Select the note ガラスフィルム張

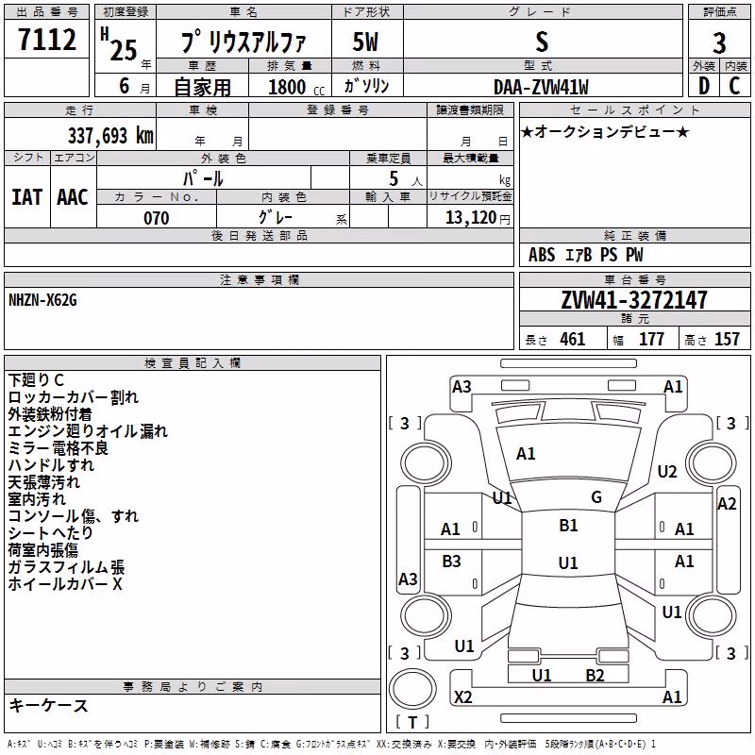coord(66,567)
